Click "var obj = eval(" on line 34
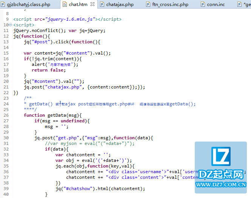This screenshot has width=251, height=198. pos(75,160)
